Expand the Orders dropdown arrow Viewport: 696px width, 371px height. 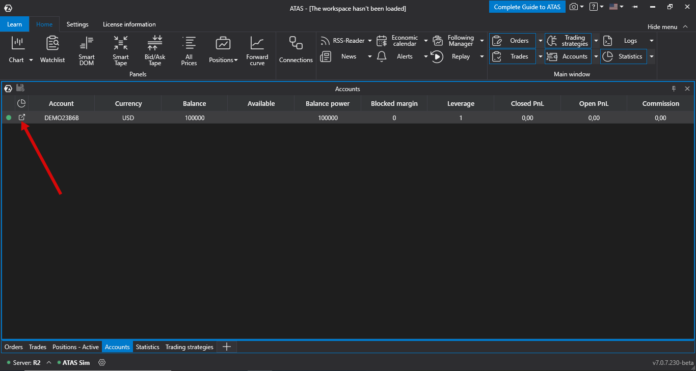coord(541,41)
